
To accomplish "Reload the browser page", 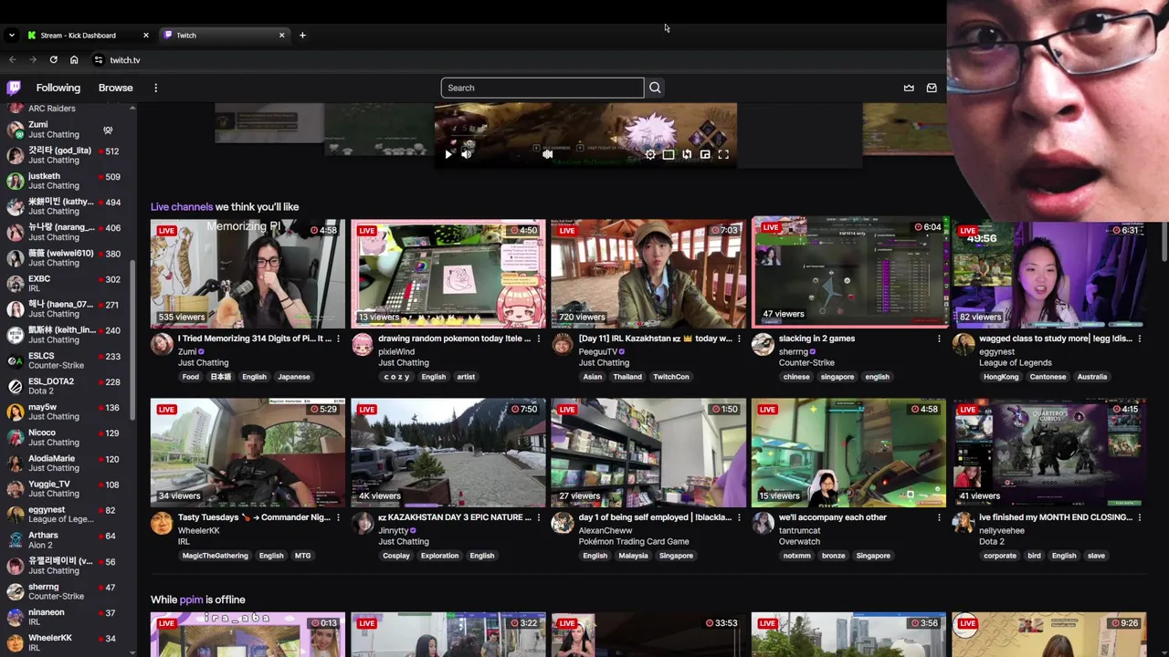I will click(54, 60).
